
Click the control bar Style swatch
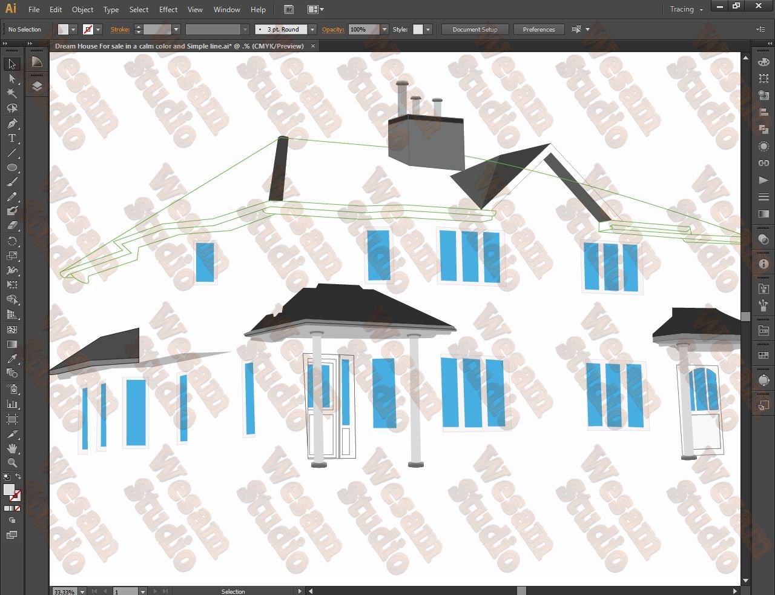click(x=418, y=29)
